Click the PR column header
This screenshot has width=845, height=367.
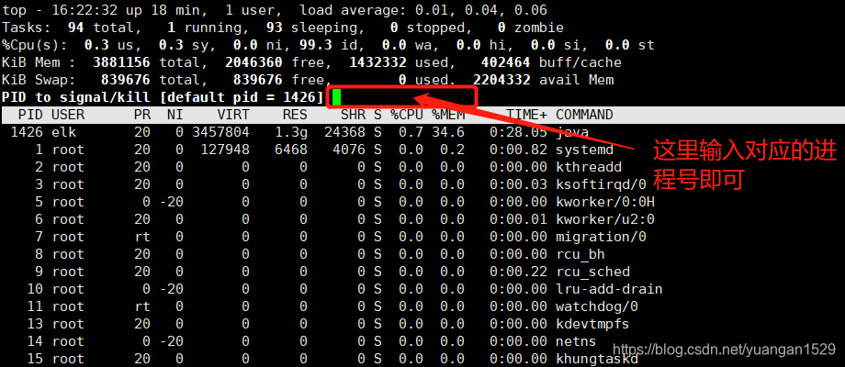coord(142,115)
